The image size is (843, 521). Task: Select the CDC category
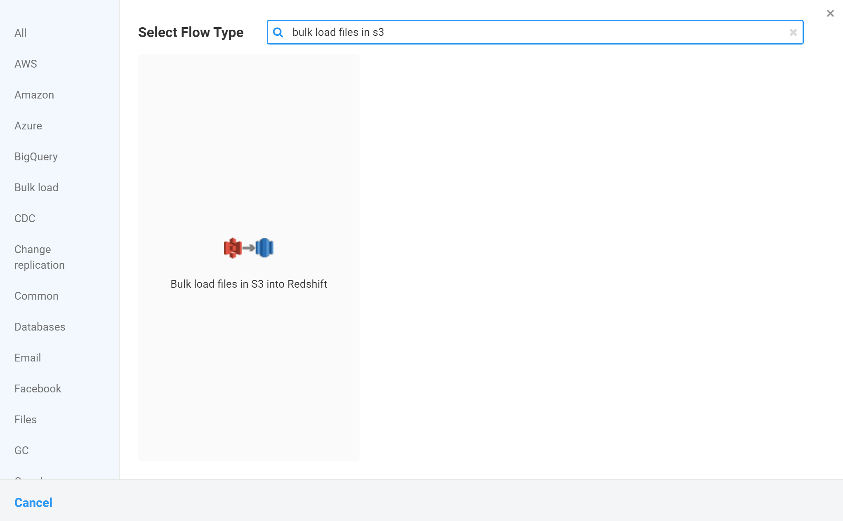[x=25, y=218]
